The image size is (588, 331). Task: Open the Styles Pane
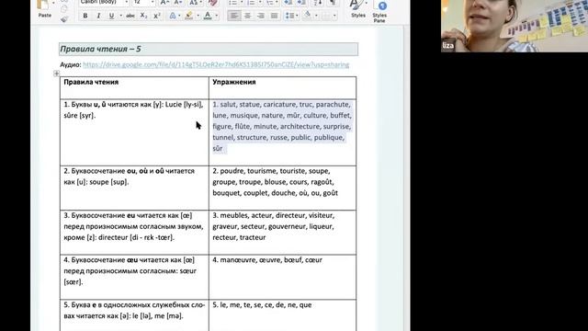(x=379, y=11)
